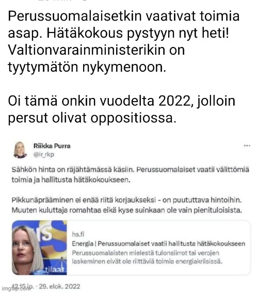This screenshot has height=293, width=258.
Task: Open the Riikka Purra display name link
Action: (52, 146)
